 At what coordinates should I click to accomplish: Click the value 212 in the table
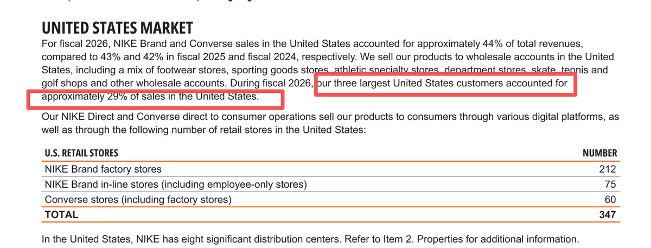tap(608, 169)
